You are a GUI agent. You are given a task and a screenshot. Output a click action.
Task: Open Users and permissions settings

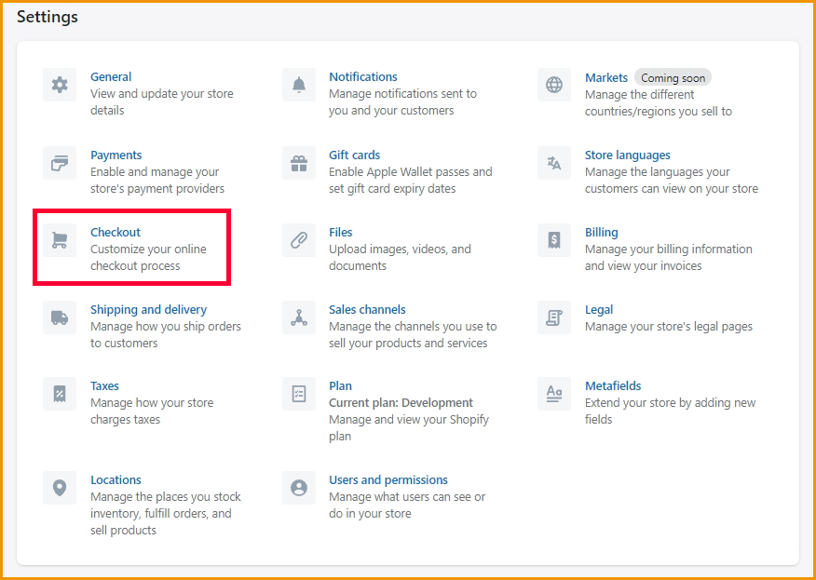388,480
